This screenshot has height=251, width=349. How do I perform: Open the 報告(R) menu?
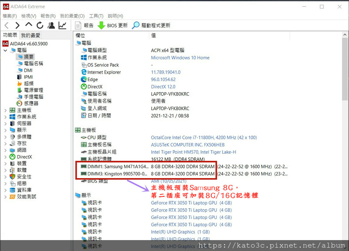[48, 16]
